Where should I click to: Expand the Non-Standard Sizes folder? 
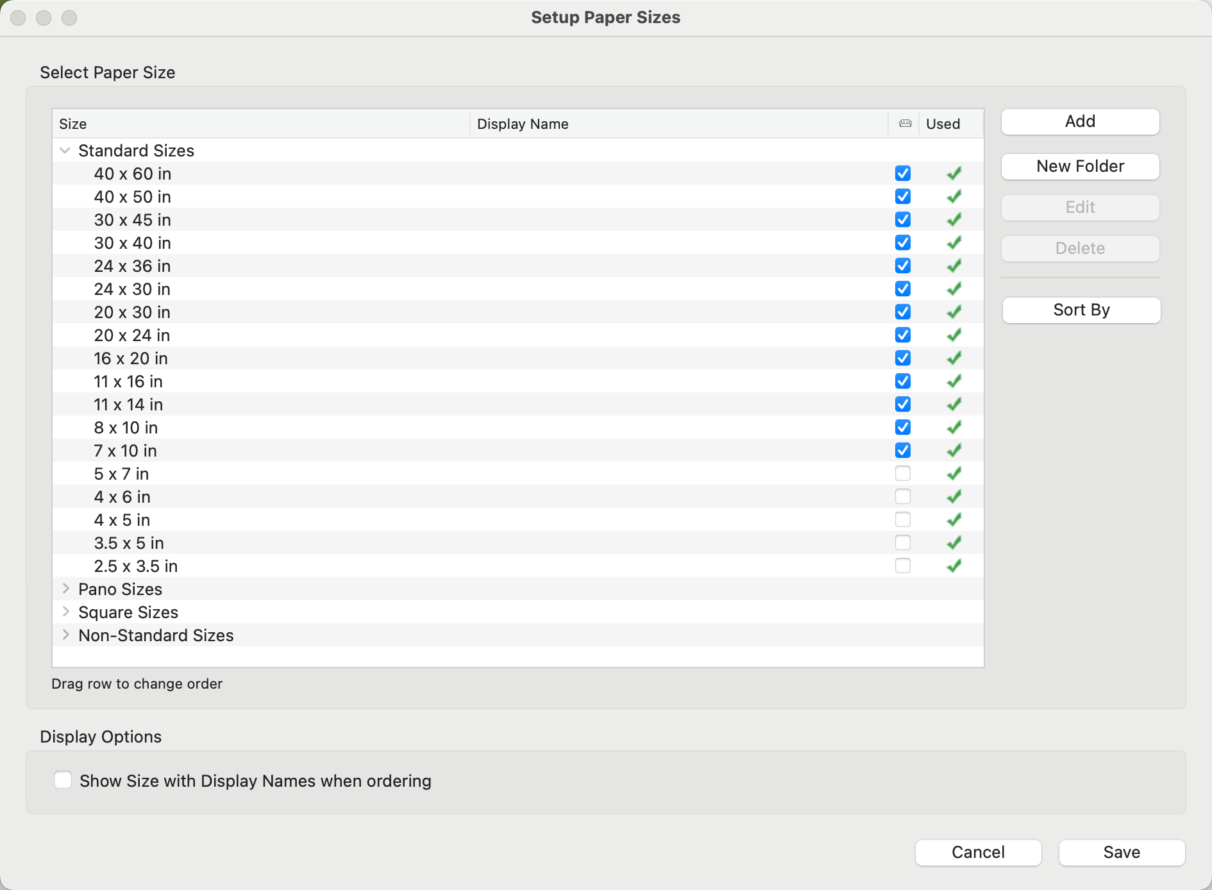click(x=65, y=635)
